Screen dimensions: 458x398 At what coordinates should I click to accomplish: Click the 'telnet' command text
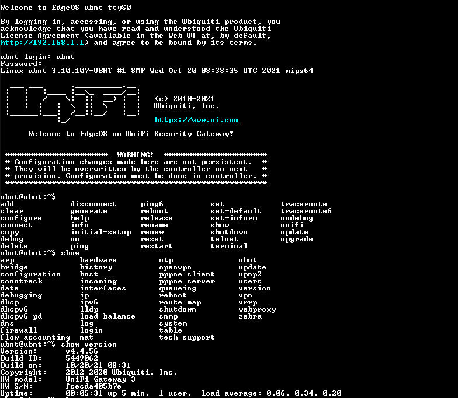tap(224, 239)
